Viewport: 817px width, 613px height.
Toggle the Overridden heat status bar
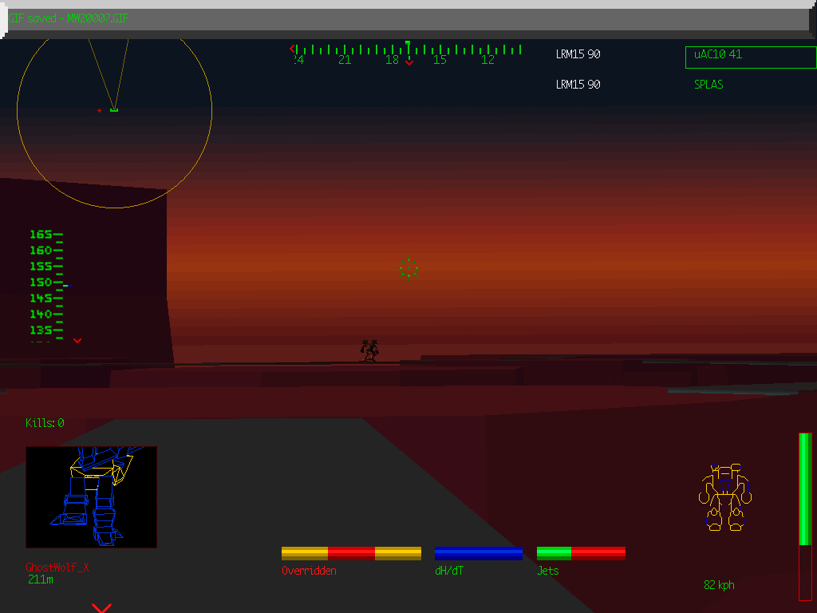point(351,552)
